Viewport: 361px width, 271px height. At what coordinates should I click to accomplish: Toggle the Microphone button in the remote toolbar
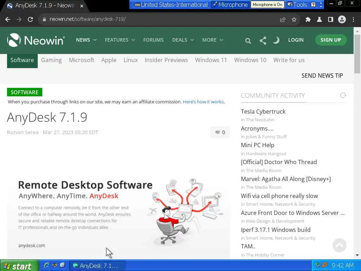230,5
